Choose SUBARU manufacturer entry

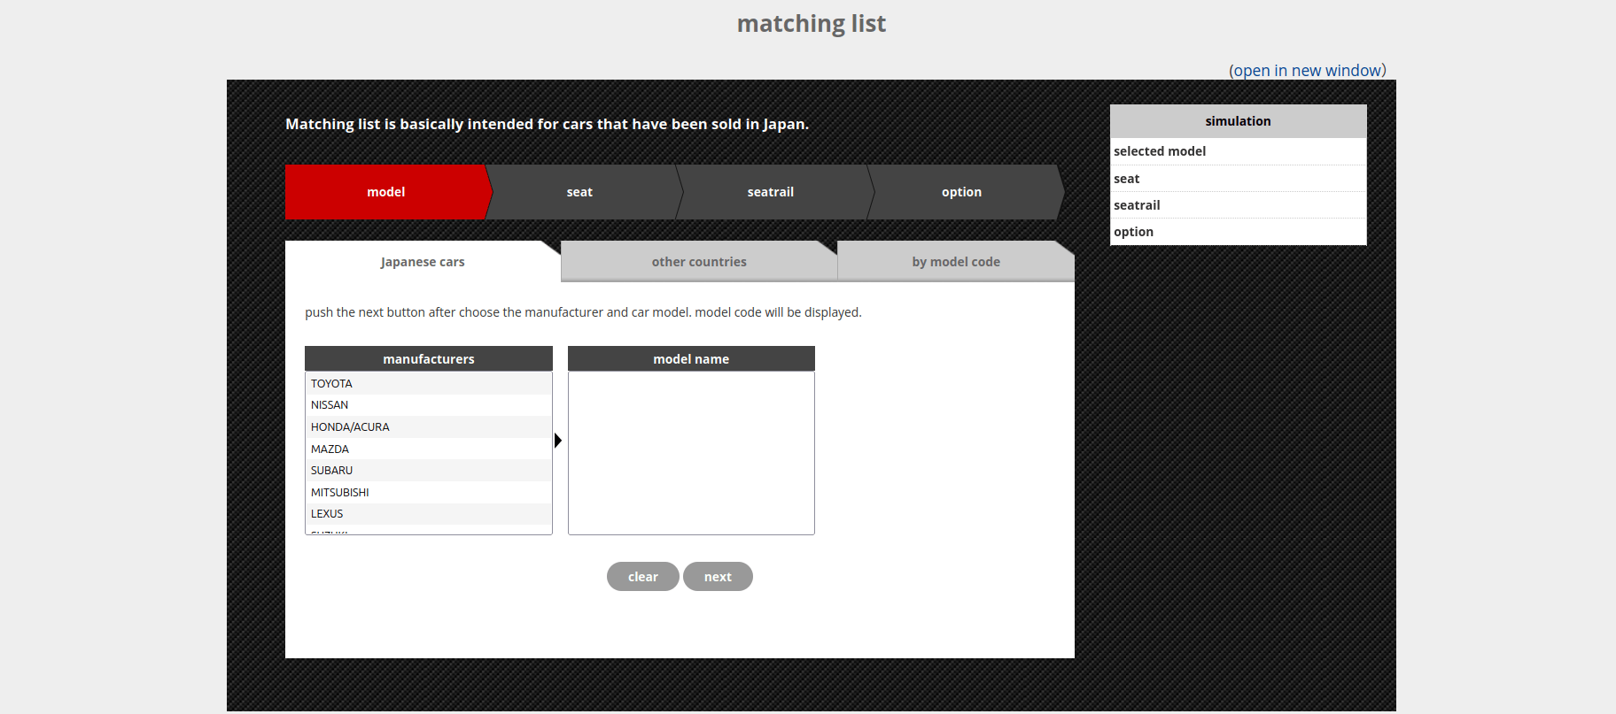pyautogui.click(x=331, y=470)
